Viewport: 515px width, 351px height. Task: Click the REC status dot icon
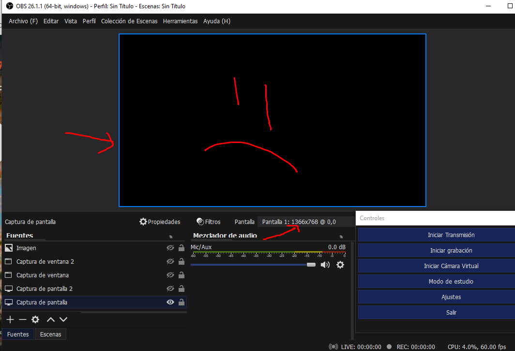[389, 347]
